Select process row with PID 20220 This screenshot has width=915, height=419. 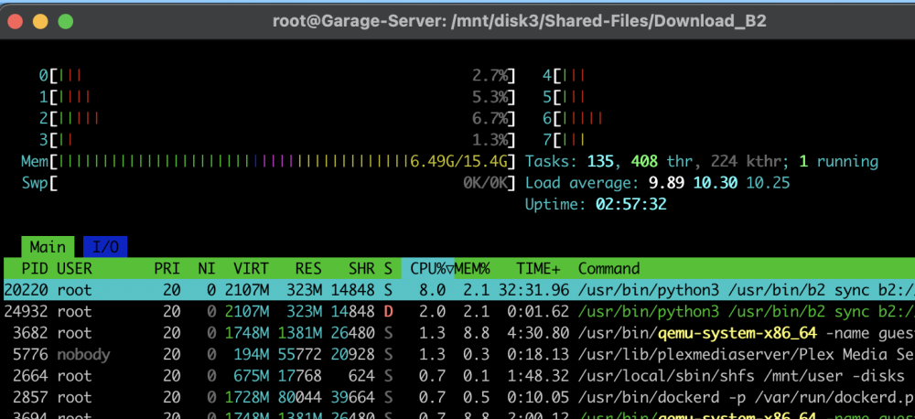tap(459, 290)
